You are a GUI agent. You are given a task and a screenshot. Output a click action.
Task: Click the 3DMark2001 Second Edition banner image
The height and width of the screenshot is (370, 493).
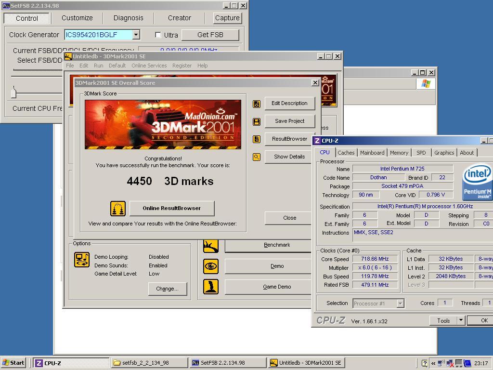(163, 125)
